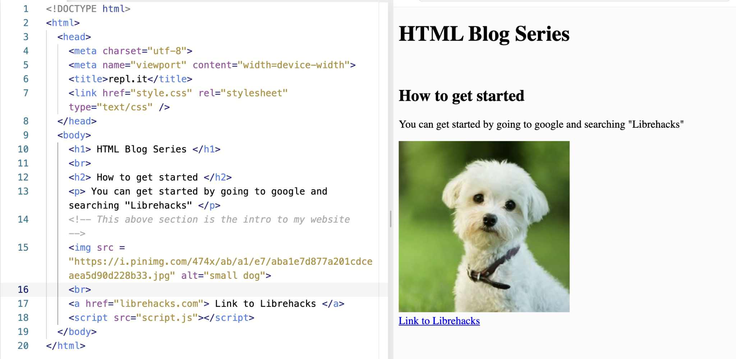
Task: Click the HTML Blog Series heading in preview
Action: [484, 34]
